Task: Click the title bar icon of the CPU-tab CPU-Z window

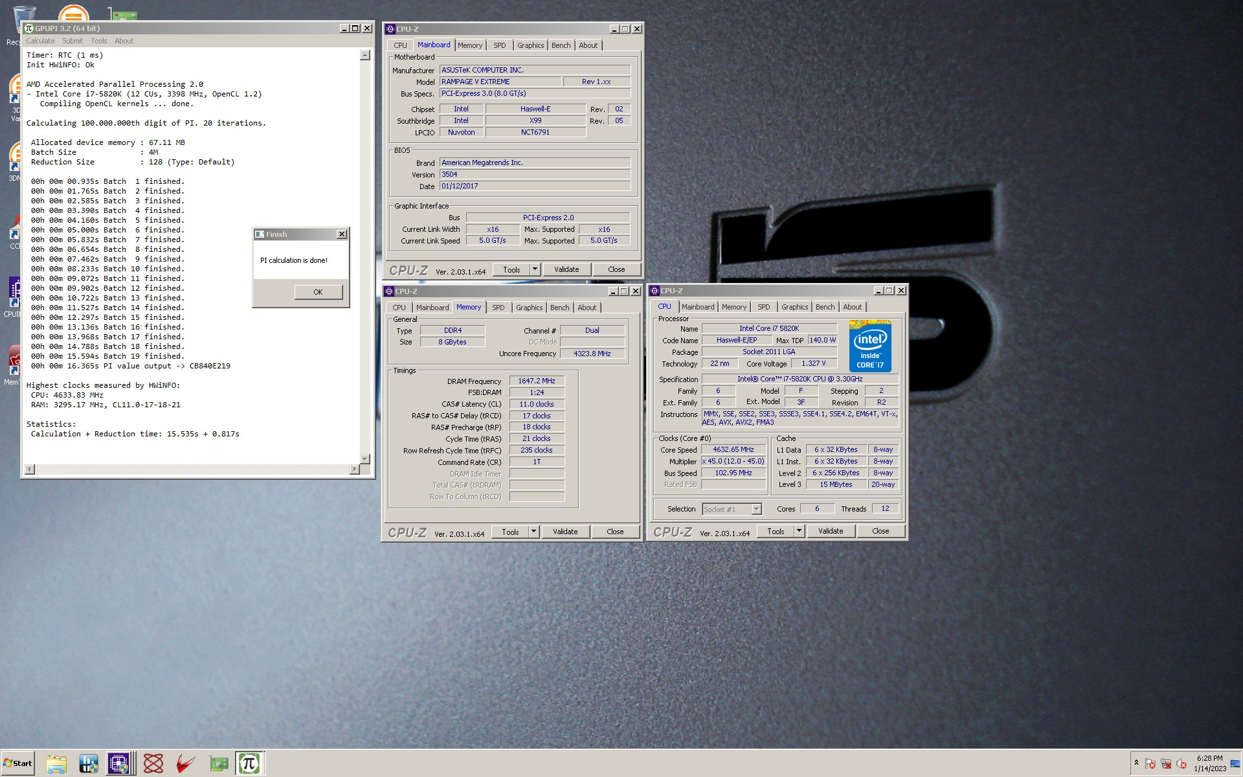Action: pos(655,291)
